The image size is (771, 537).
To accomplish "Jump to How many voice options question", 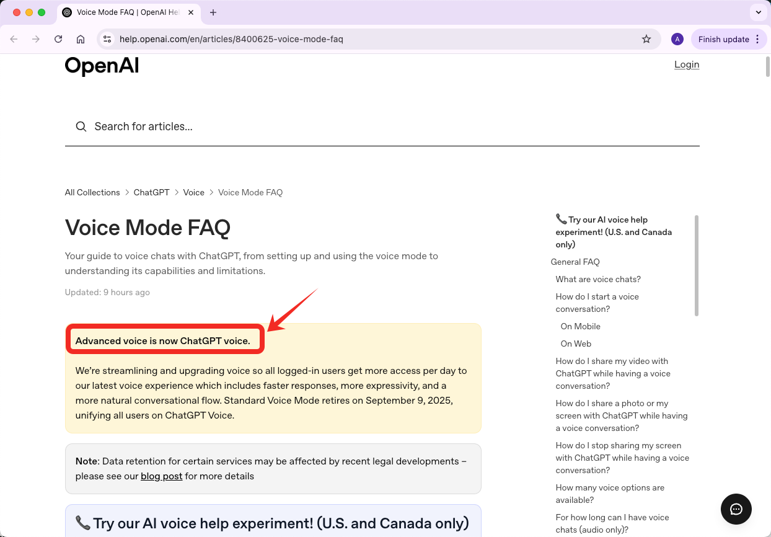I will 610,494.
